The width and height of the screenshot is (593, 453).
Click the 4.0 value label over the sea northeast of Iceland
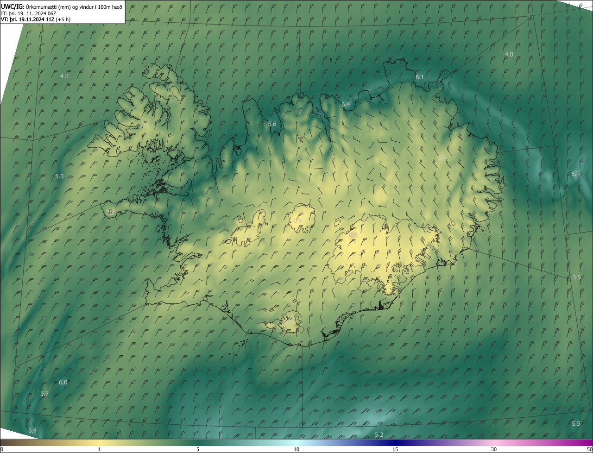click(x=509, y=55)
